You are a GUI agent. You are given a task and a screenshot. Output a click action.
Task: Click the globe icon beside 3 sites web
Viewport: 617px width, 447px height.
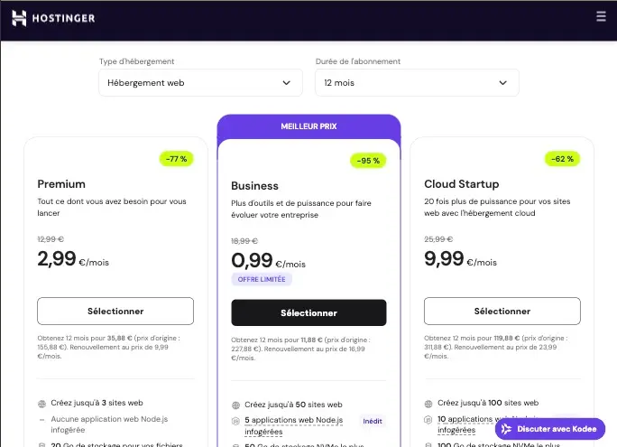coord(41,404)
